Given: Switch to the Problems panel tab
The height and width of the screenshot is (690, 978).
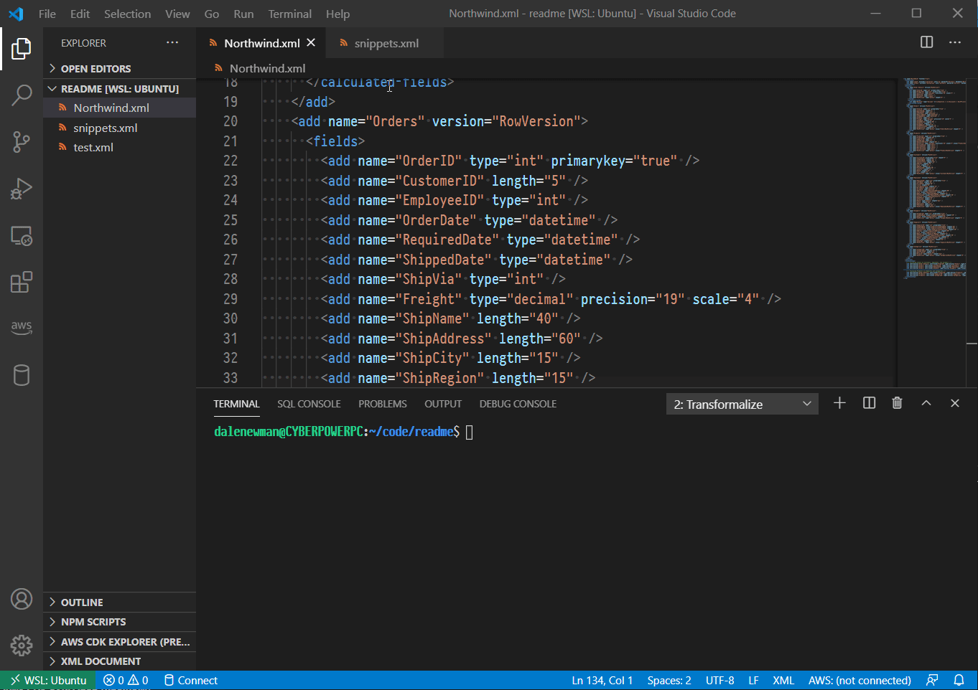Looking at the screenshot, I should 383,404.
